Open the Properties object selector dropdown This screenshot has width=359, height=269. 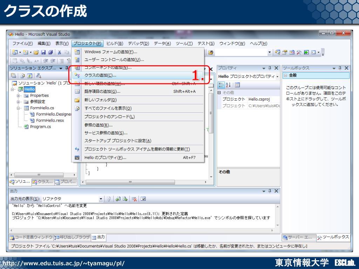coord(278,77)
